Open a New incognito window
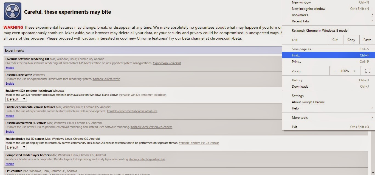Image resolution: width=375 pixels, height=175 pixels. pyautogui.click(x=329, y=9)
